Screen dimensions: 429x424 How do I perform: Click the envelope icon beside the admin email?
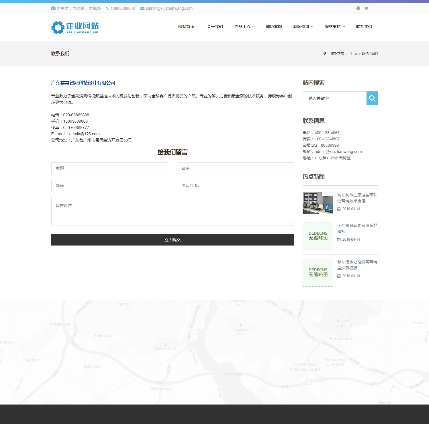click(x=142, y=8)
